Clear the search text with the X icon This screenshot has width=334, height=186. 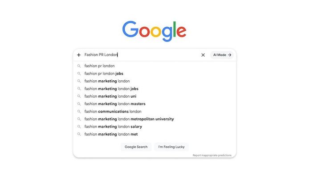coord(203,55)
